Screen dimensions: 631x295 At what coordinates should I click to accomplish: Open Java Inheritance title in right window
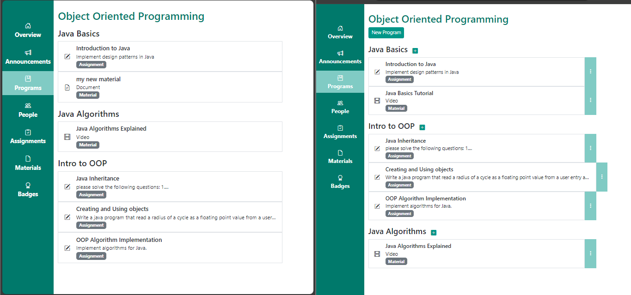coord(405,141)
